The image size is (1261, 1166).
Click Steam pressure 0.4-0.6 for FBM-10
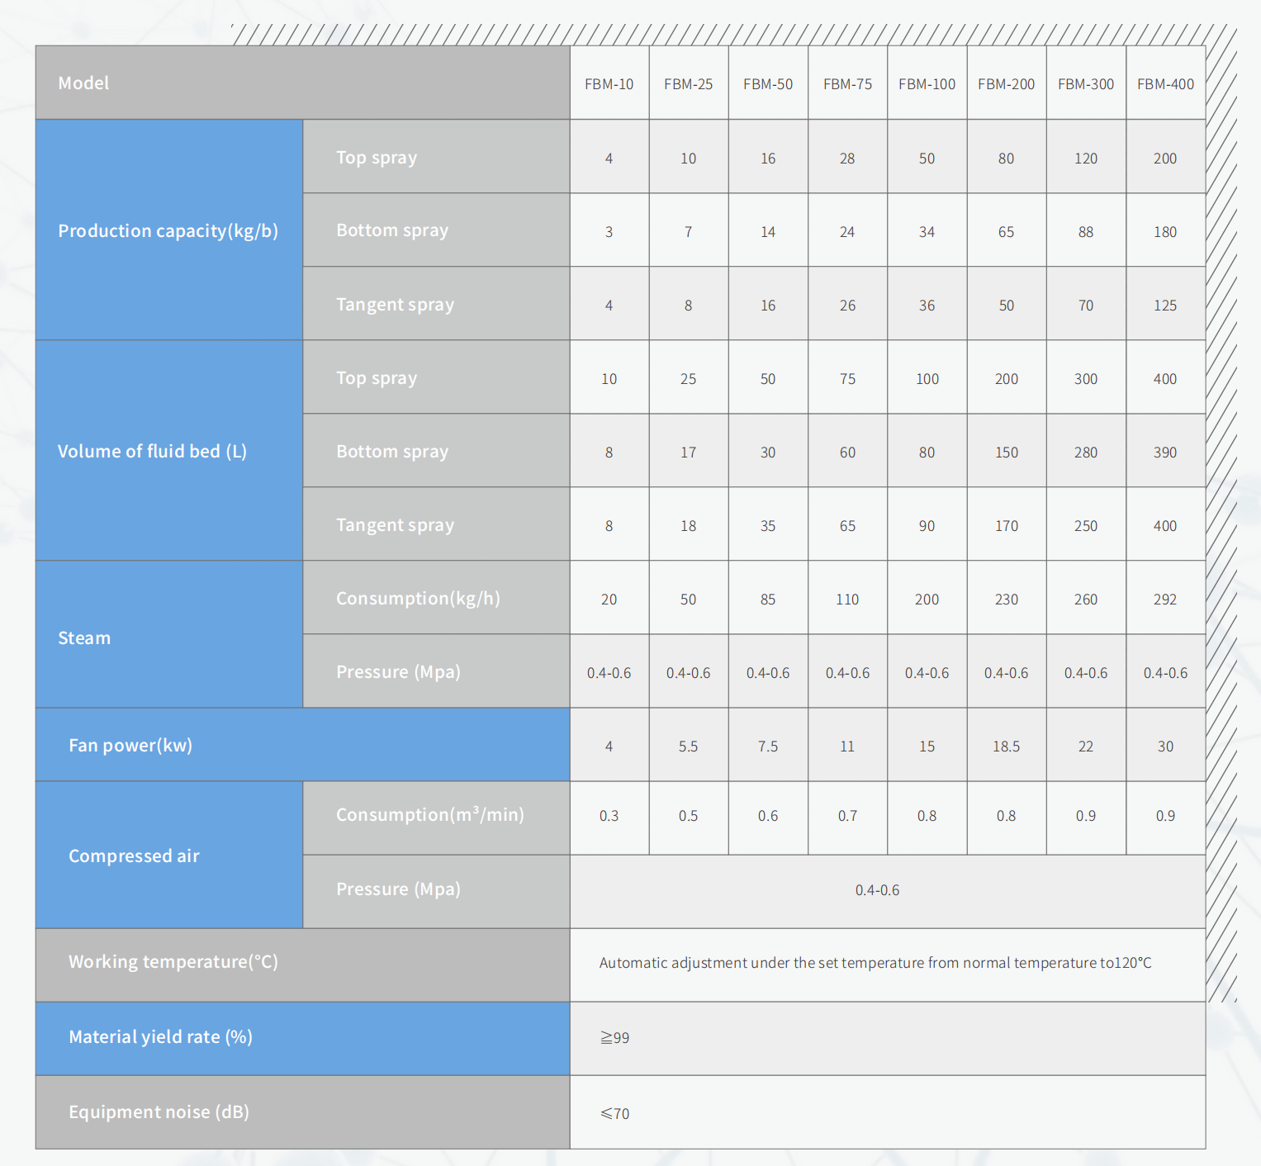[x=609, y=672]
